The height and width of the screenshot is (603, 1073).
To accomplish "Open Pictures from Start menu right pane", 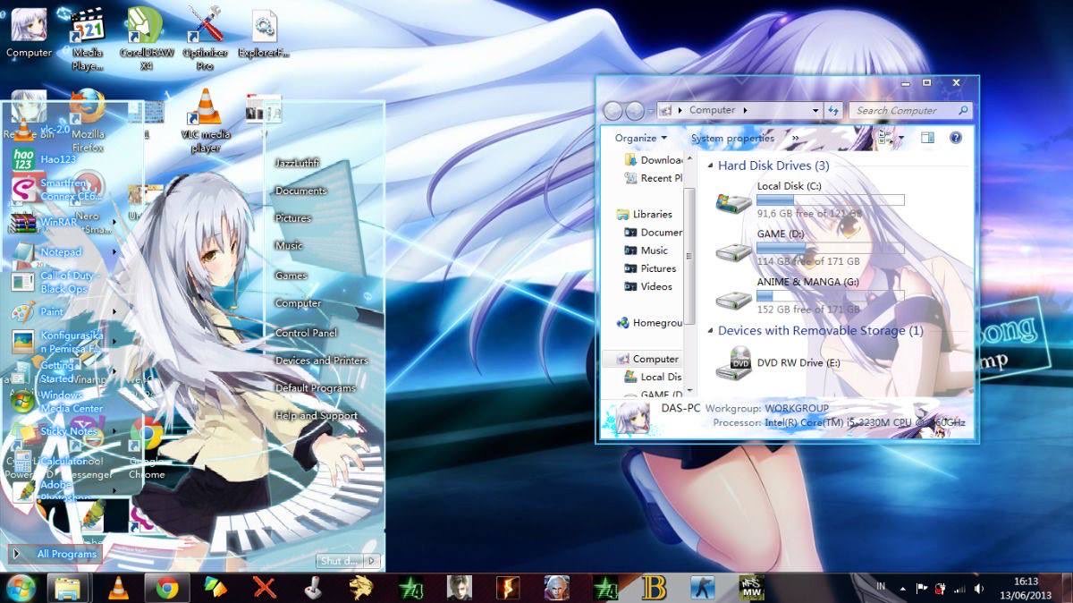I will (x=292, y=218).
